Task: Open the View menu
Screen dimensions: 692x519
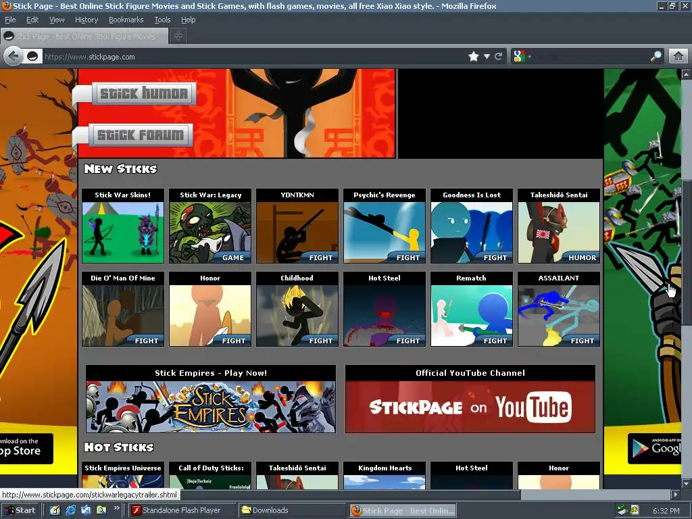Action: 57,20
